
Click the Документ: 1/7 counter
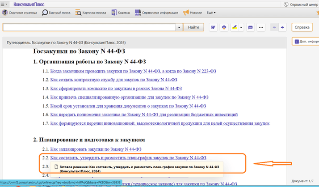302,181
